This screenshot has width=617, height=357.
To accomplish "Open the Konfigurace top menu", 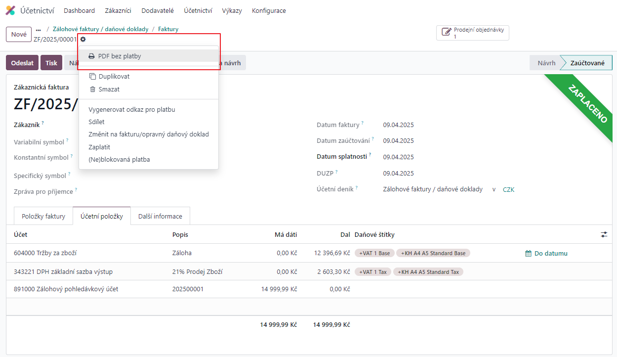I will point(269,10).
